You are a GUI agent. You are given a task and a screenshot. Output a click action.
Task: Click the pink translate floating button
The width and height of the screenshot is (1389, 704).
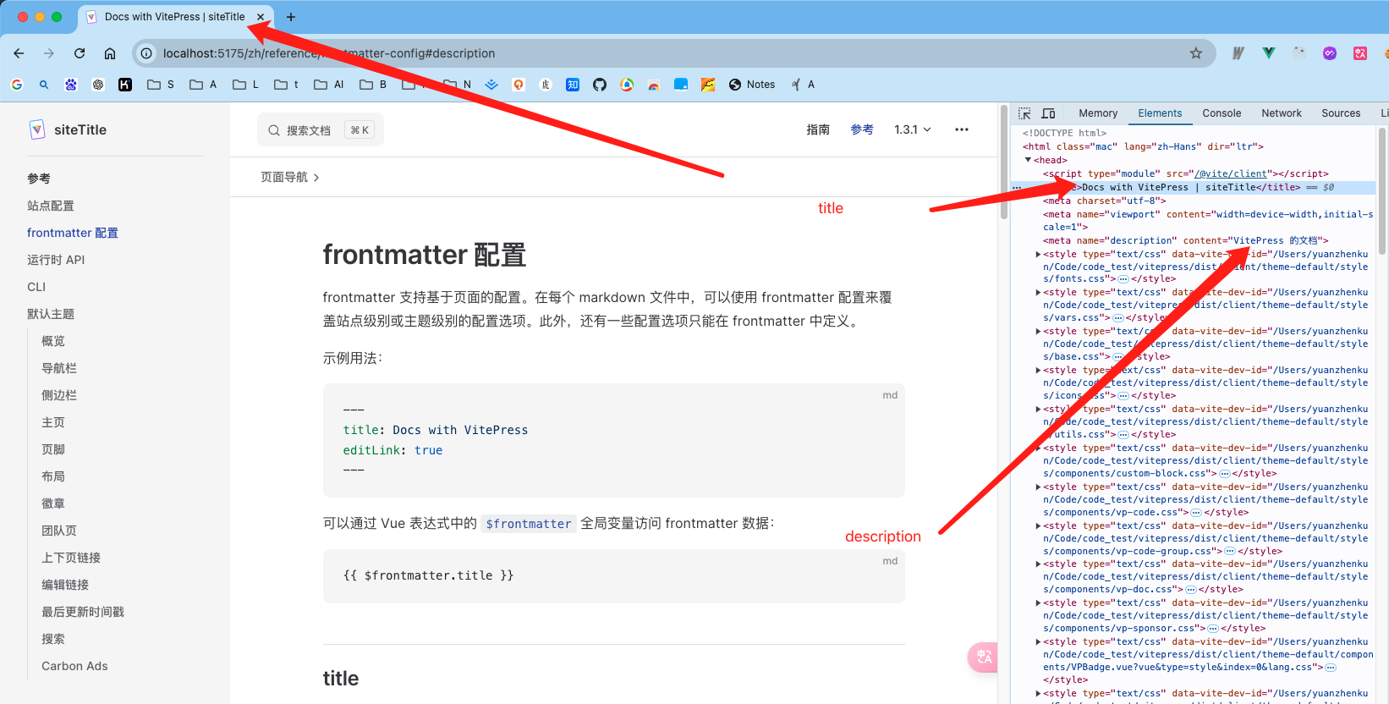pos(983,657)
